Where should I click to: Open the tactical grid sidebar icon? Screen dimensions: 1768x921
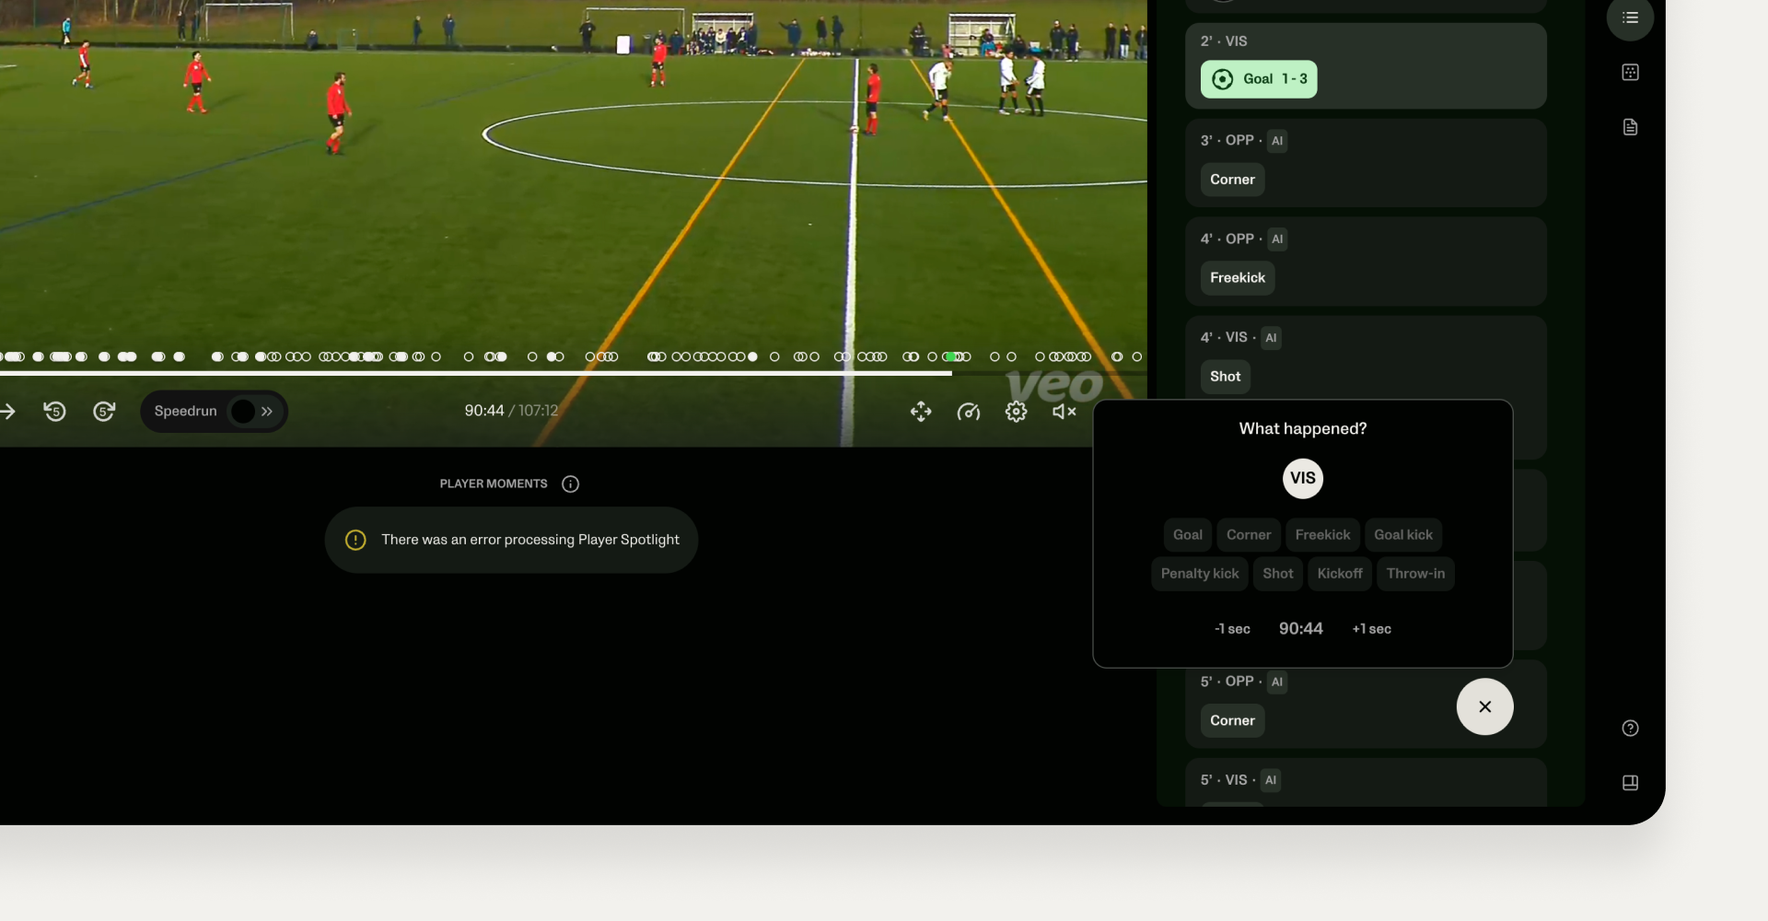coord(1630,72)
